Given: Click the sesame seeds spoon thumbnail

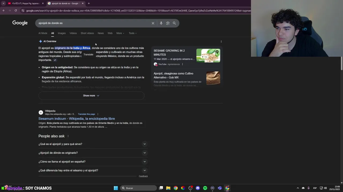Looking at the screenshot, I should (x=213, y=78).
